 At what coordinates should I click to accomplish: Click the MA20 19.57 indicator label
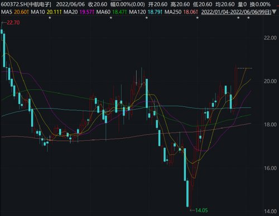[x=79, y=12]
